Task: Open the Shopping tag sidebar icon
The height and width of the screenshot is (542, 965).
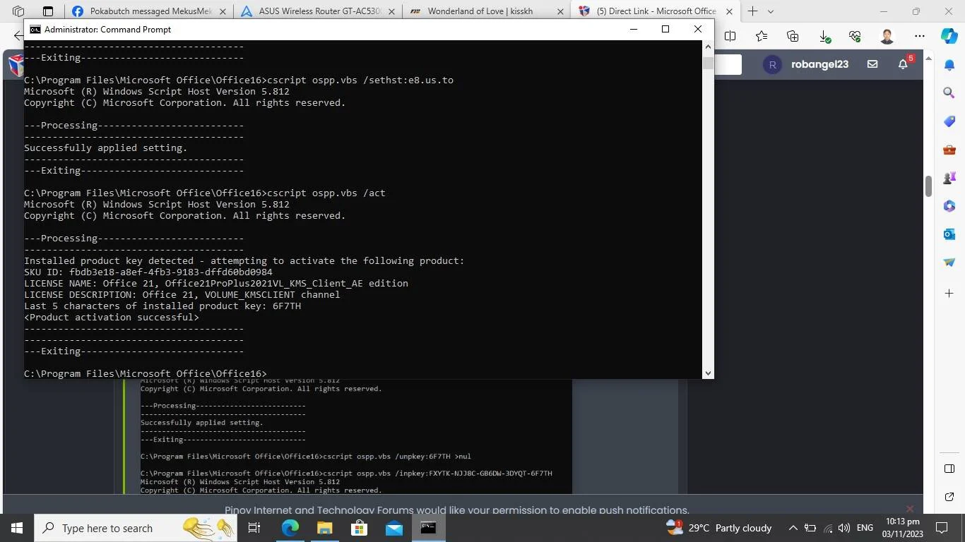Action: [x=949, y=121]
